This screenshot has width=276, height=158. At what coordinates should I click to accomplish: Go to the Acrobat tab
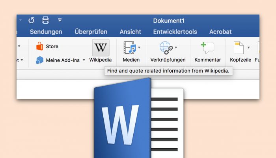click(x=220, y=32)
